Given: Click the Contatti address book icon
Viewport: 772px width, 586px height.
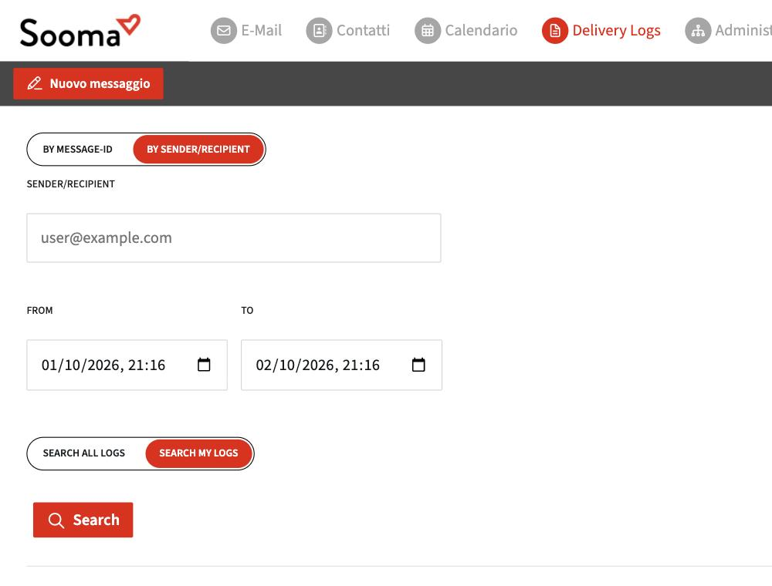Looking at the screenshot, I should 319,31.
